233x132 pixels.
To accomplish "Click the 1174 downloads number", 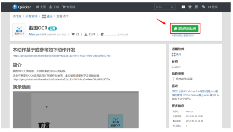I will coord(92,34).
